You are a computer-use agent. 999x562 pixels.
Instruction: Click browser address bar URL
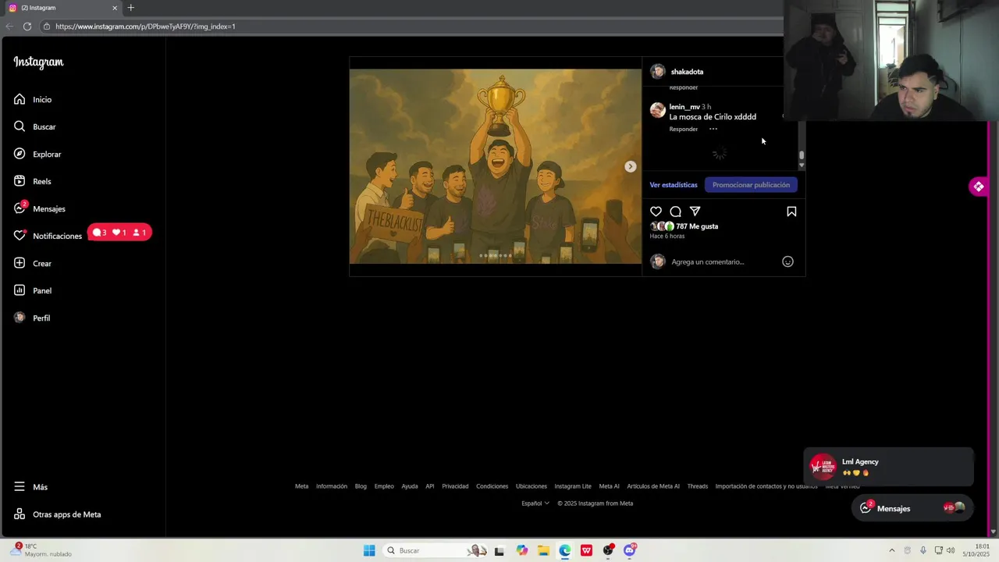tap(145, 27)
